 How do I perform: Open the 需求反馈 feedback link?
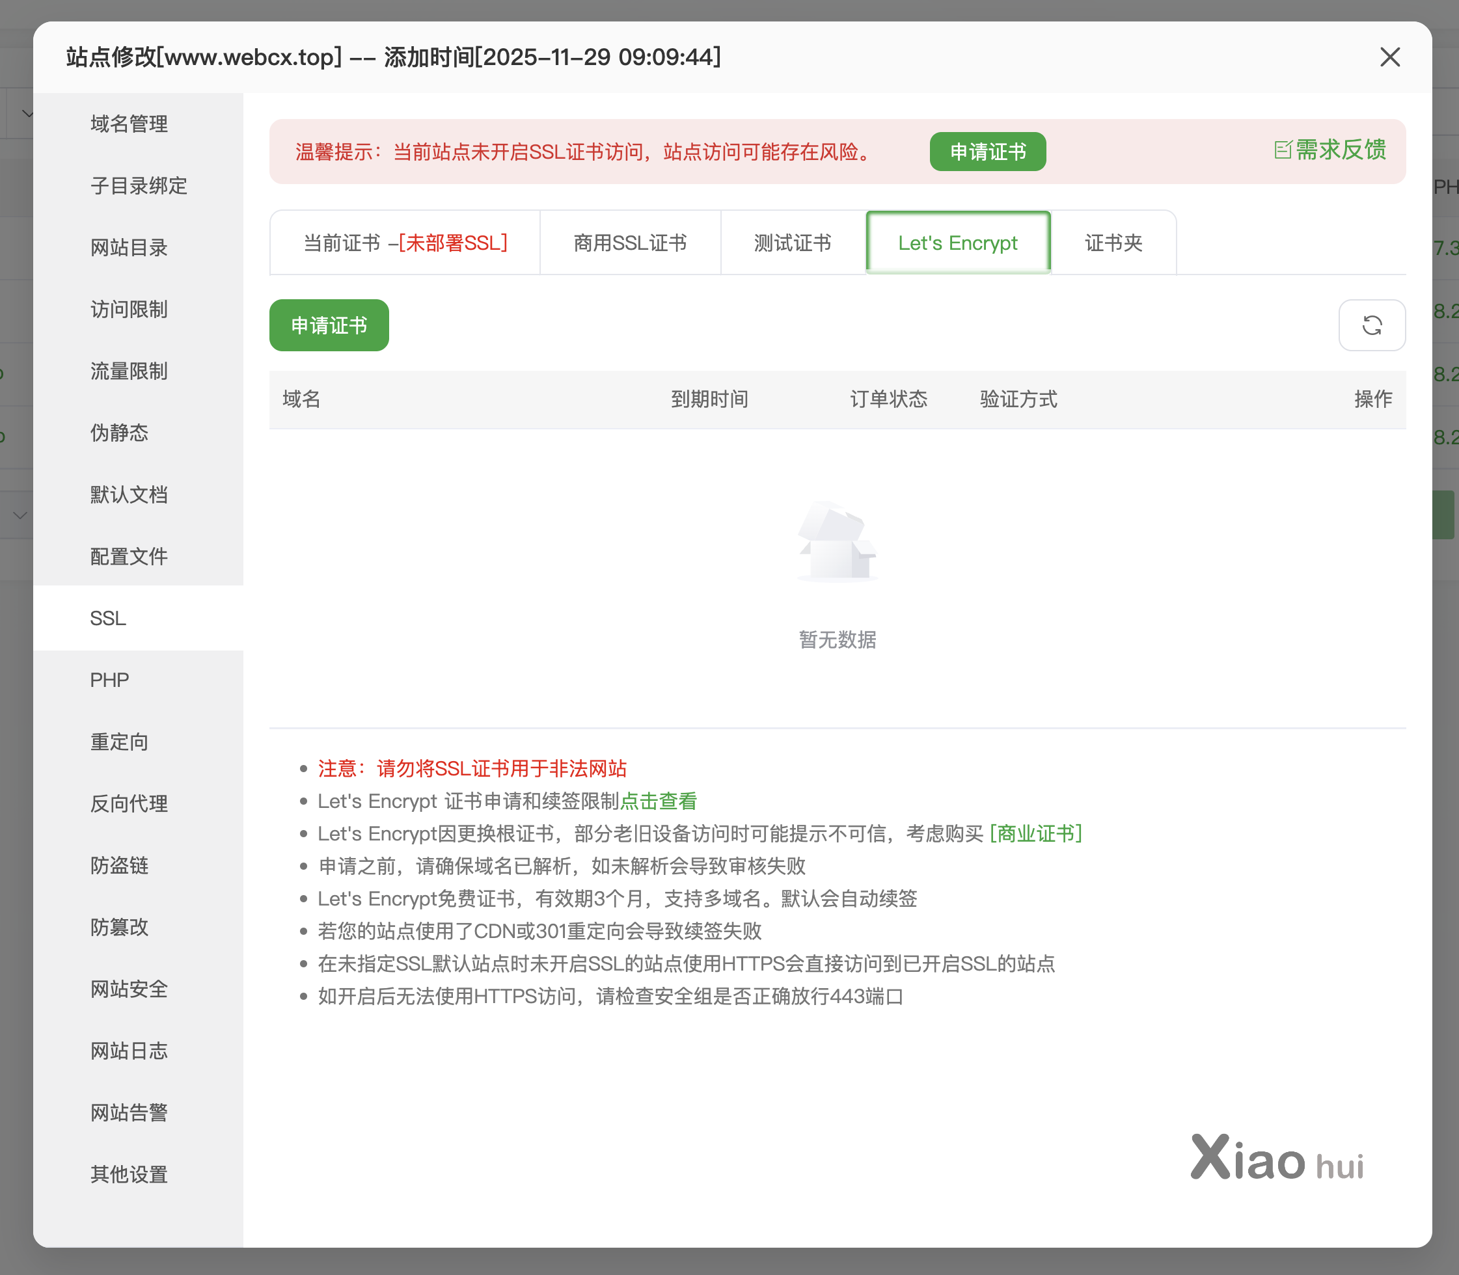1329,150
